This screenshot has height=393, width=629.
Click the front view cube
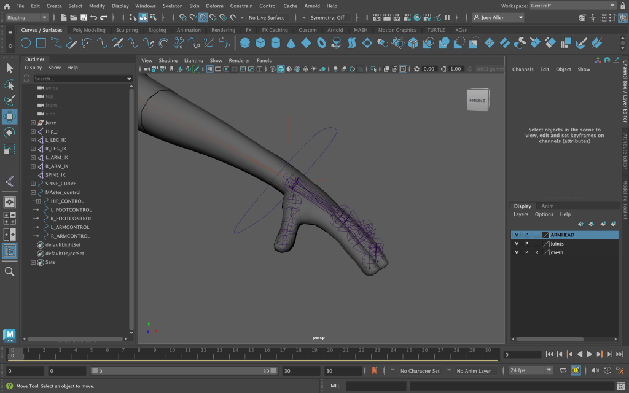[477, 101]
